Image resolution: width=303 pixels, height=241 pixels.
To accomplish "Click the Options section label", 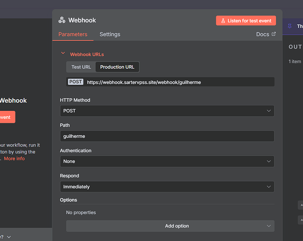I will pyautogui.click(x=69, y=200).
